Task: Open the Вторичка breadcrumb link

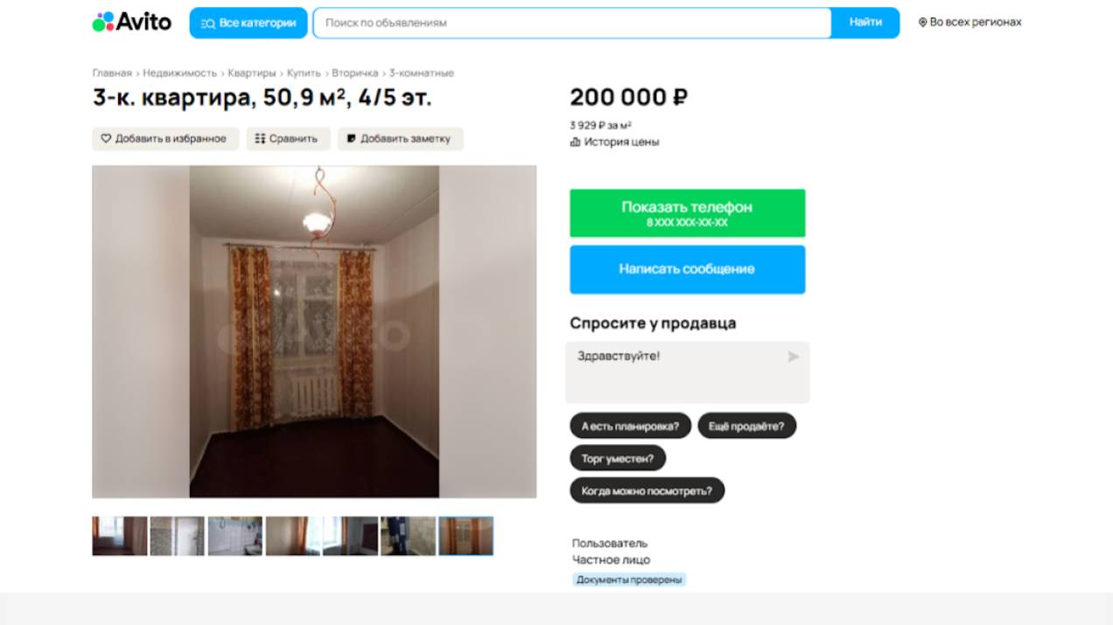Action: (355, 73)
